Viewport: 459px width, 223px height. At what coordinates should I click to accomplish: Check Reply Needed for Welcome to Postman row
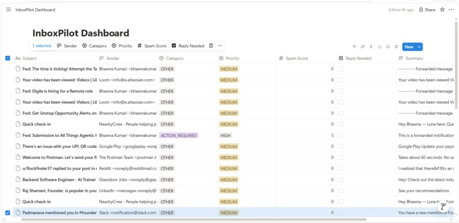click(341, 158)
